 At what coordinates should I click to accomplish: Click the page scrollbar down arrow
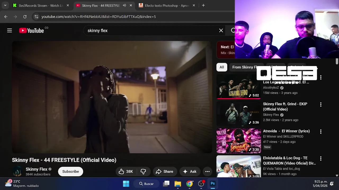(x=337, y=175)
